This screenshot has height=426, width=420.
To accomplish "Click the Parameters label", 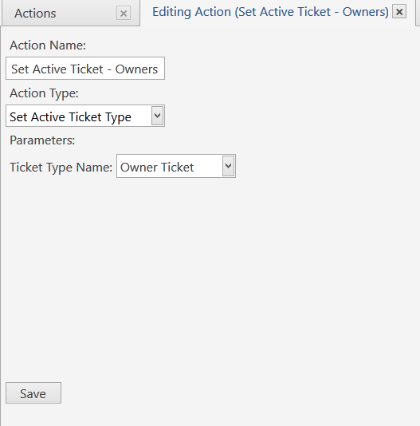I will tap(42, 140).
